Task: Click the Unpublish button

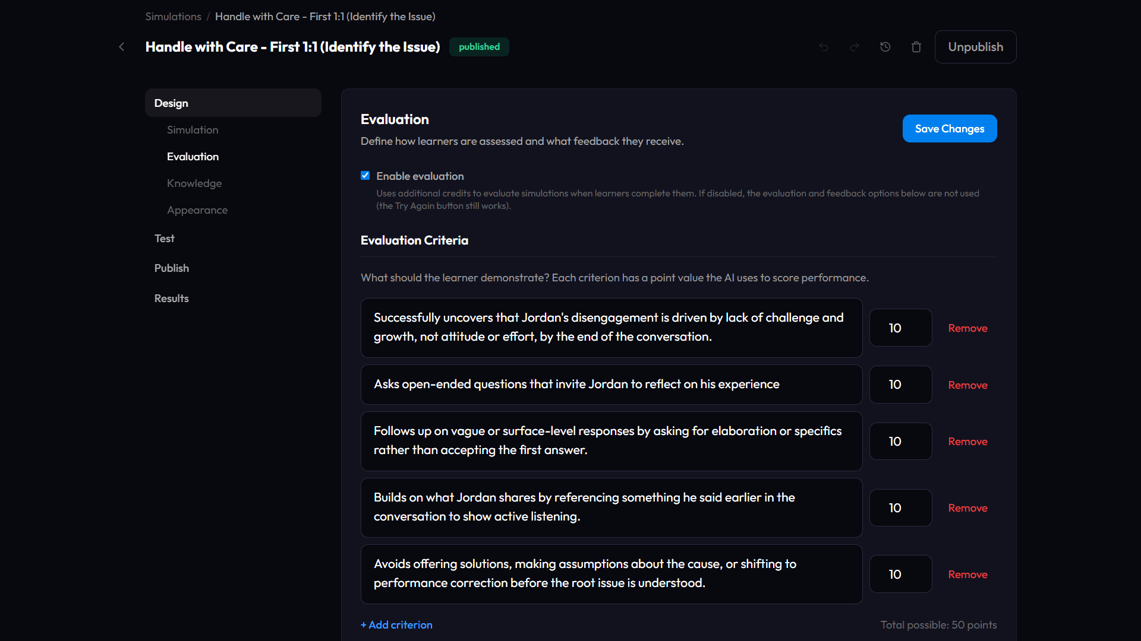Action: pyautogui.click(x=975, y=47)
